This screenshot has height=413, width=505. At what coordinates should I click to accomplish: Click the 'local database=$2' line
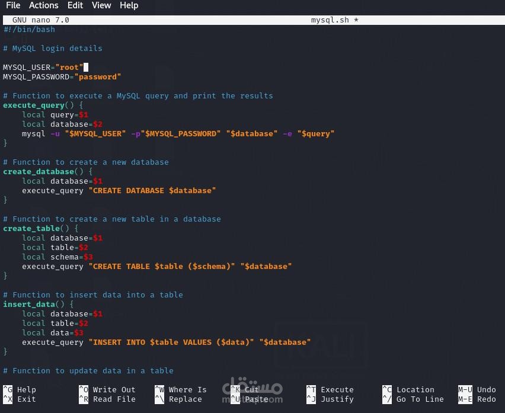pyautogui.click(x=62, y=124)
